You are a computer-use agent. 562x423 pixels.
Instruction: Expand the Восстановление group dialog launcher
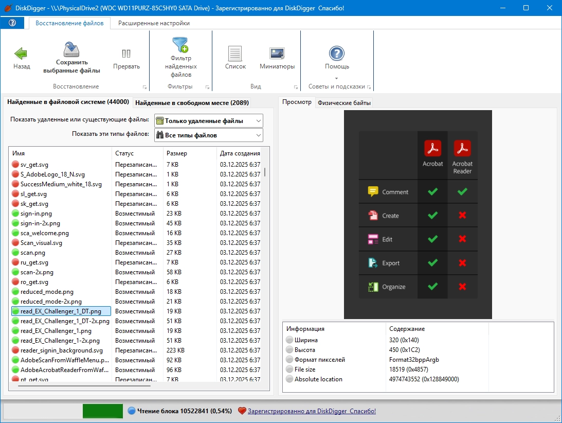pos(144,87)
